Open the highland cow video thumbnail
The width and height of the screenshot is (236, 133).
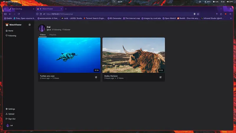tap(133, 55)
